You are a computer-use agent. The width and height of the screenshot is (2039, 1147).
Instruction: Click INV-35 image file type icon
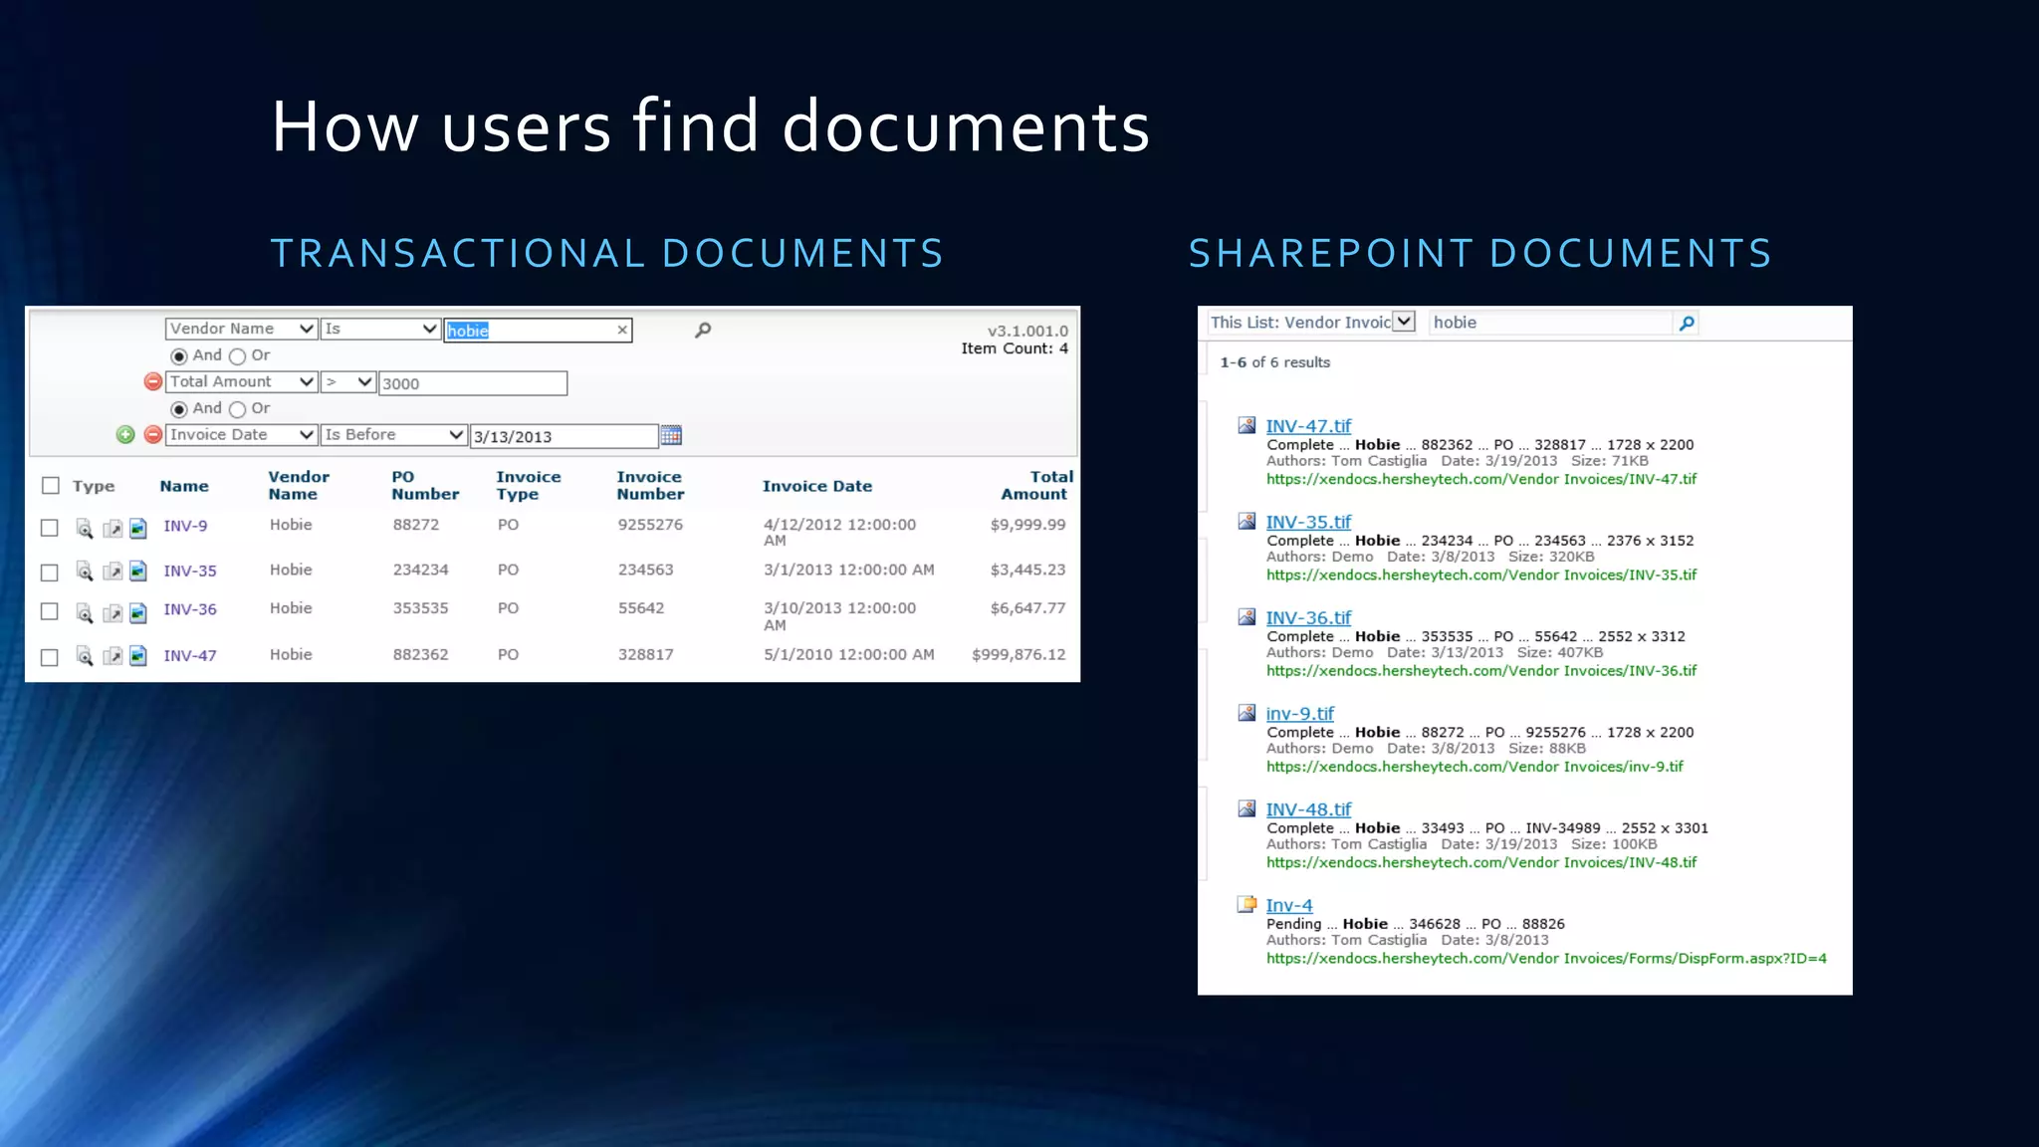click(138, 571)
